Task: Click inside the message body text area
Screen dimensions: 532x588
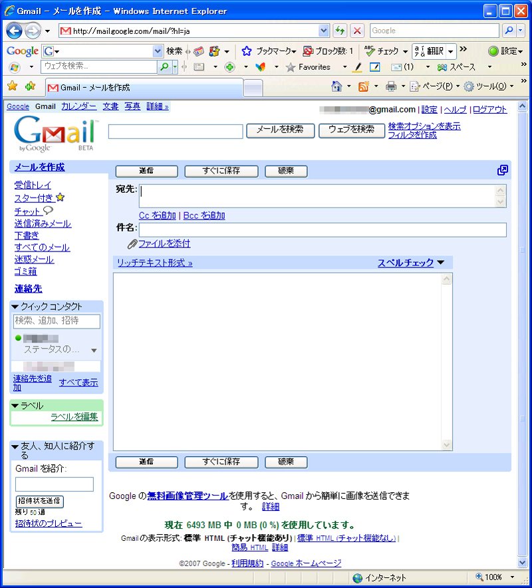Action: coord(277,361)
